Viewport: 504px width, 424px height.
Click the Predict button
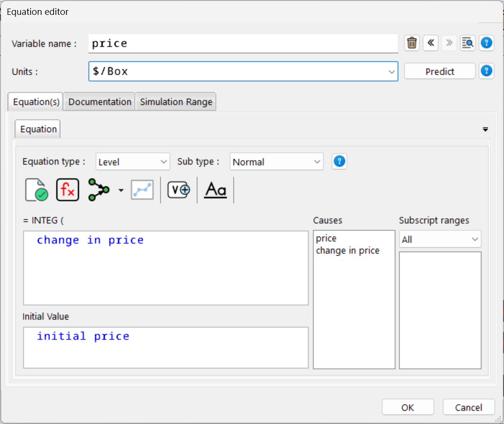tap(439, 71)
